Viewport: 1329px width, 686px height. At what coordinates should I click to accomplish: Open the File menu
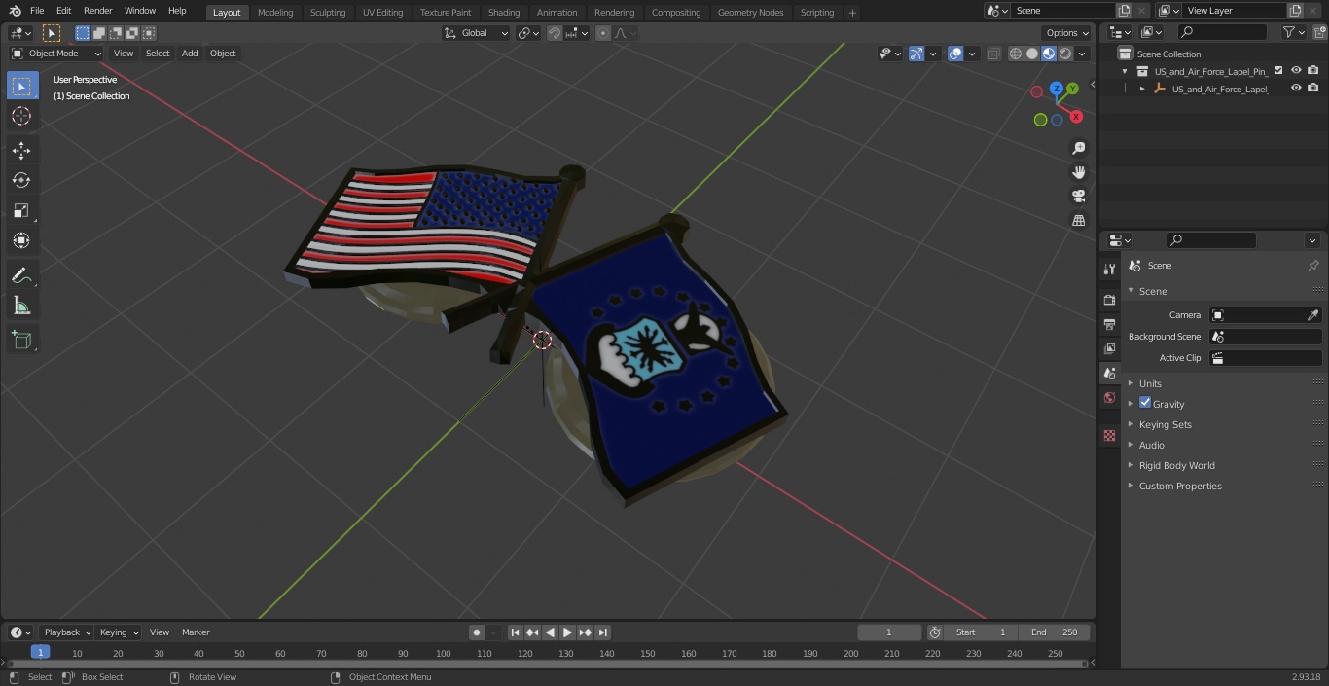(37, 11)
